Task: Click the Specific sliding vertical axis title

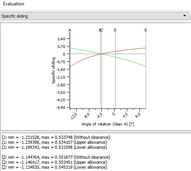Action: (53, 70)
